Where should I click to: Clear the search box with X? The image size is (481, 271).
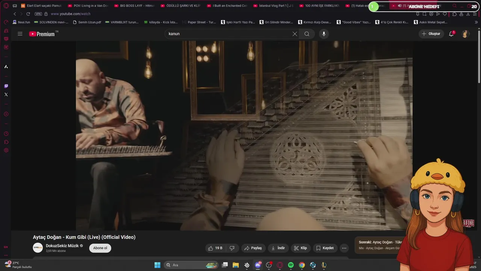tap(295, 34)
